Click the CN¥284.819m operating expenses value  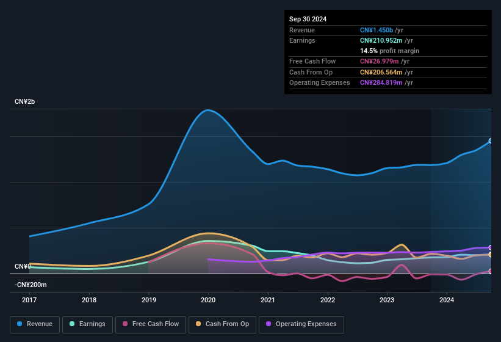[x=381, y=83]
